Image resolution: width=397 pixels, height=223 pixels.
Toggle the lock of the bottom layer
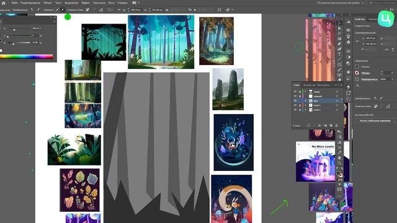pos(300,110)
